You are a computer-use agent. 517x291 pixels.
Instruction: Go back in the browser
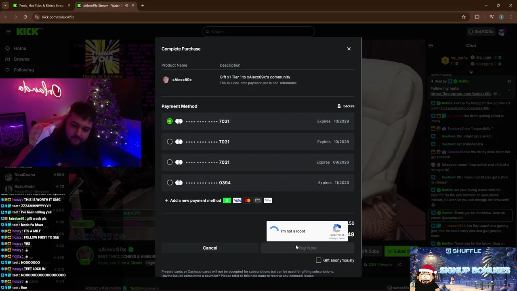[6, 17]
